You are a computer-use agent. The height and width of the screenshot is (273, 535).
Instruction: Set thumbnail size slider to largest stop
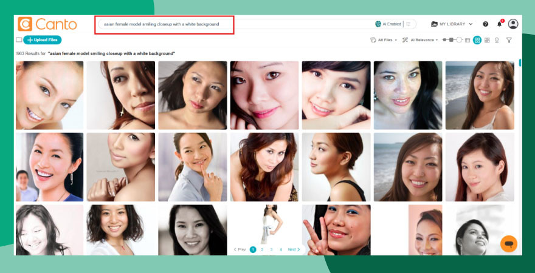click(459, 40)
